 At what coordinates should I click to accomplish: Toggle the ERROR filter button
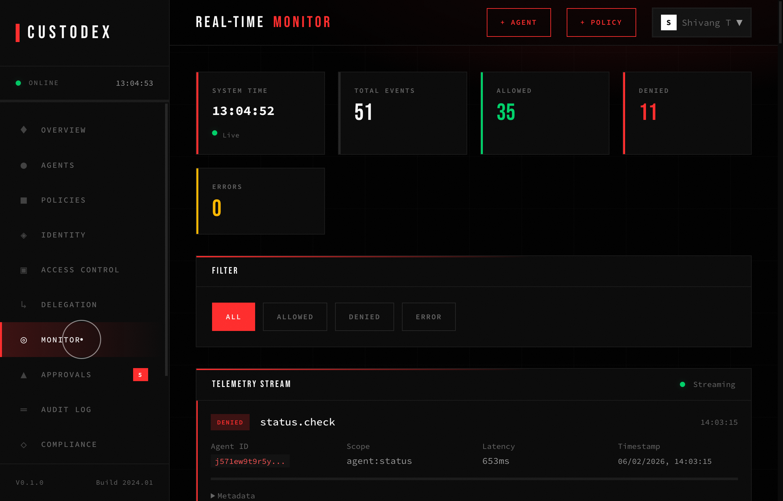(428, 316)
